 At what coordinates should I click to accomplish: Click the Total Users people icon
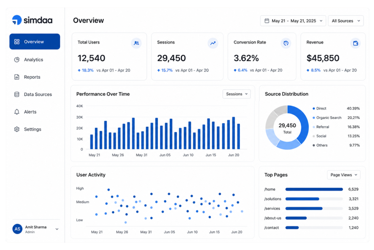pyautogui.click(x=136, y=43)
